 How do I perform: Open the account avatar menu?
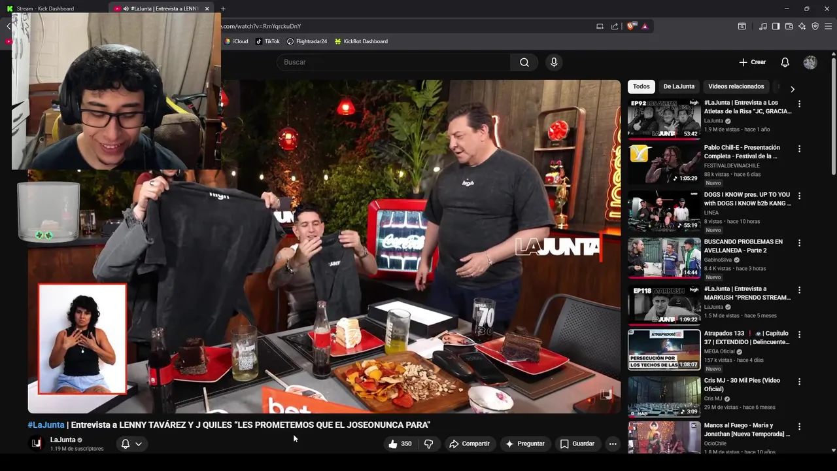coord(810,62)
